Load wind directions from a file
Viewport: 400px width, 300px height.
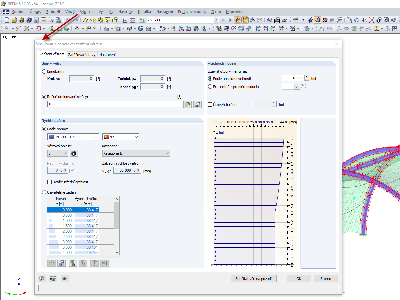[187, 104]
